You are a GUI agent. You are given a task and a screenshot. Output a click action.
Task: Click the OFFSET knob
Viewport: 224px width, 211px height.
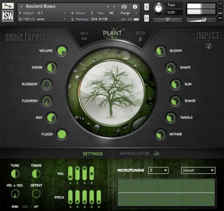pyautogui.click(x=36, y=194)
